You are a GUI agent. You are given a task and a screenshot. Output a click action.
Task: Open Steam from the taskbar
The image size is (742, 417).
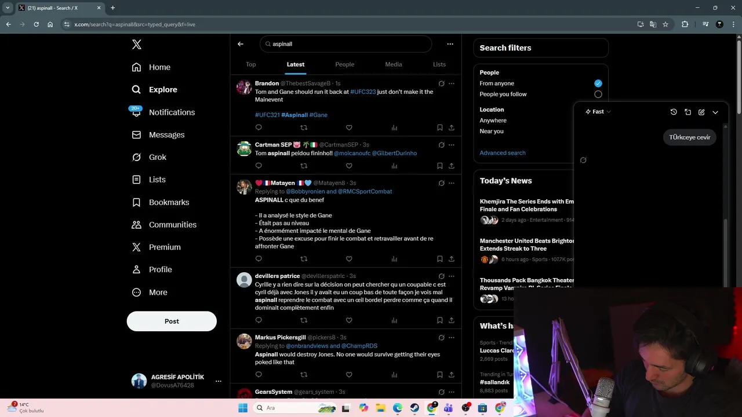tap(414, 408)
